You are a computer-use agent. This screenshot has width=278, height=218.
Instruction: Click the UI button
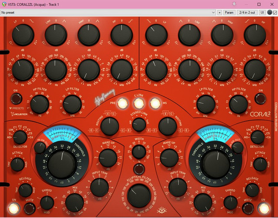(x=262, y=13)
